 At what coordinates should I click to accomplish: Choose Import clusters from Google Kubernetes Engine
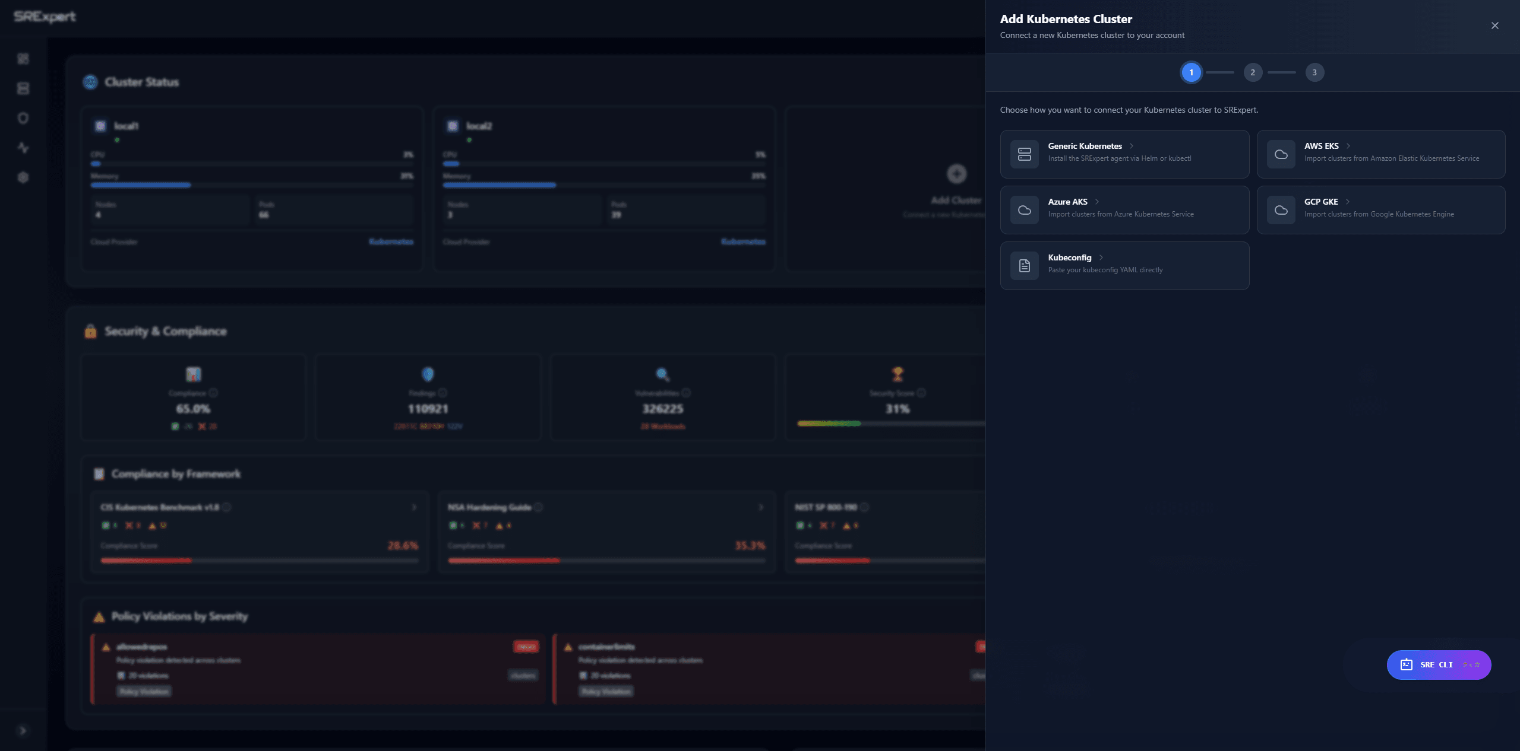[x=1379, y=214]
